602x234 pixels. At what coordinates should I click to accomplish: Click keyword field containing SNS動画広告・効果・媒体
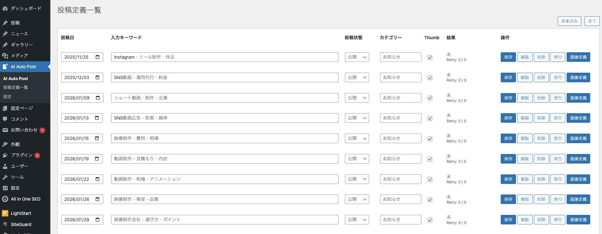225,118
